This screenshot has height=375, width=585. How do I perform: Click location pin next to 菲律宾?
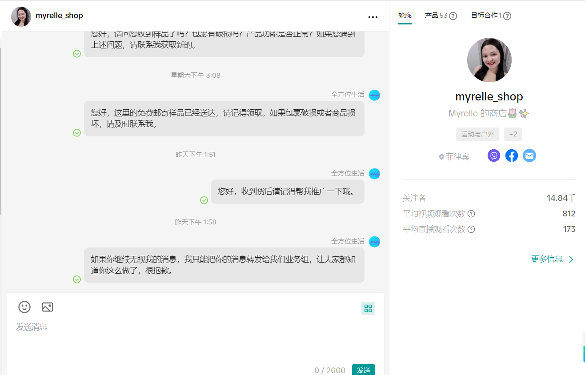point(441,157)
